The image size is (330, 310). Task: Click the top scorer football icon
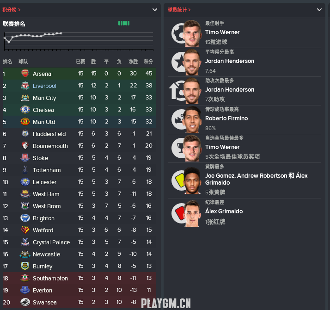tap(178, 33)
